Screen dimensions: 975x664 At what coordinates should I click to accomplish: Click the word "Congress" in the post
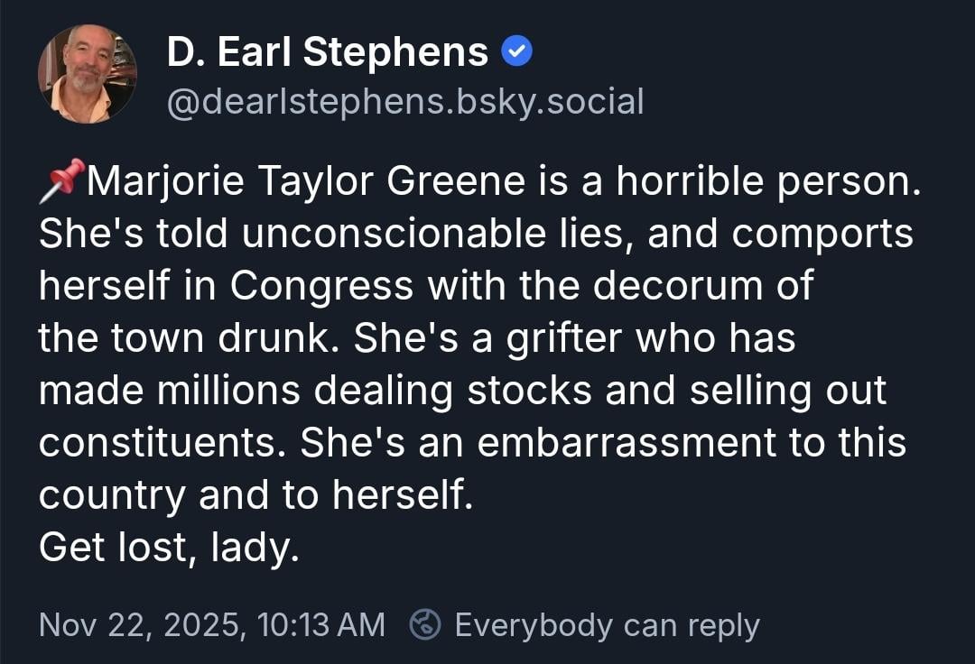[x=321, y=286]
